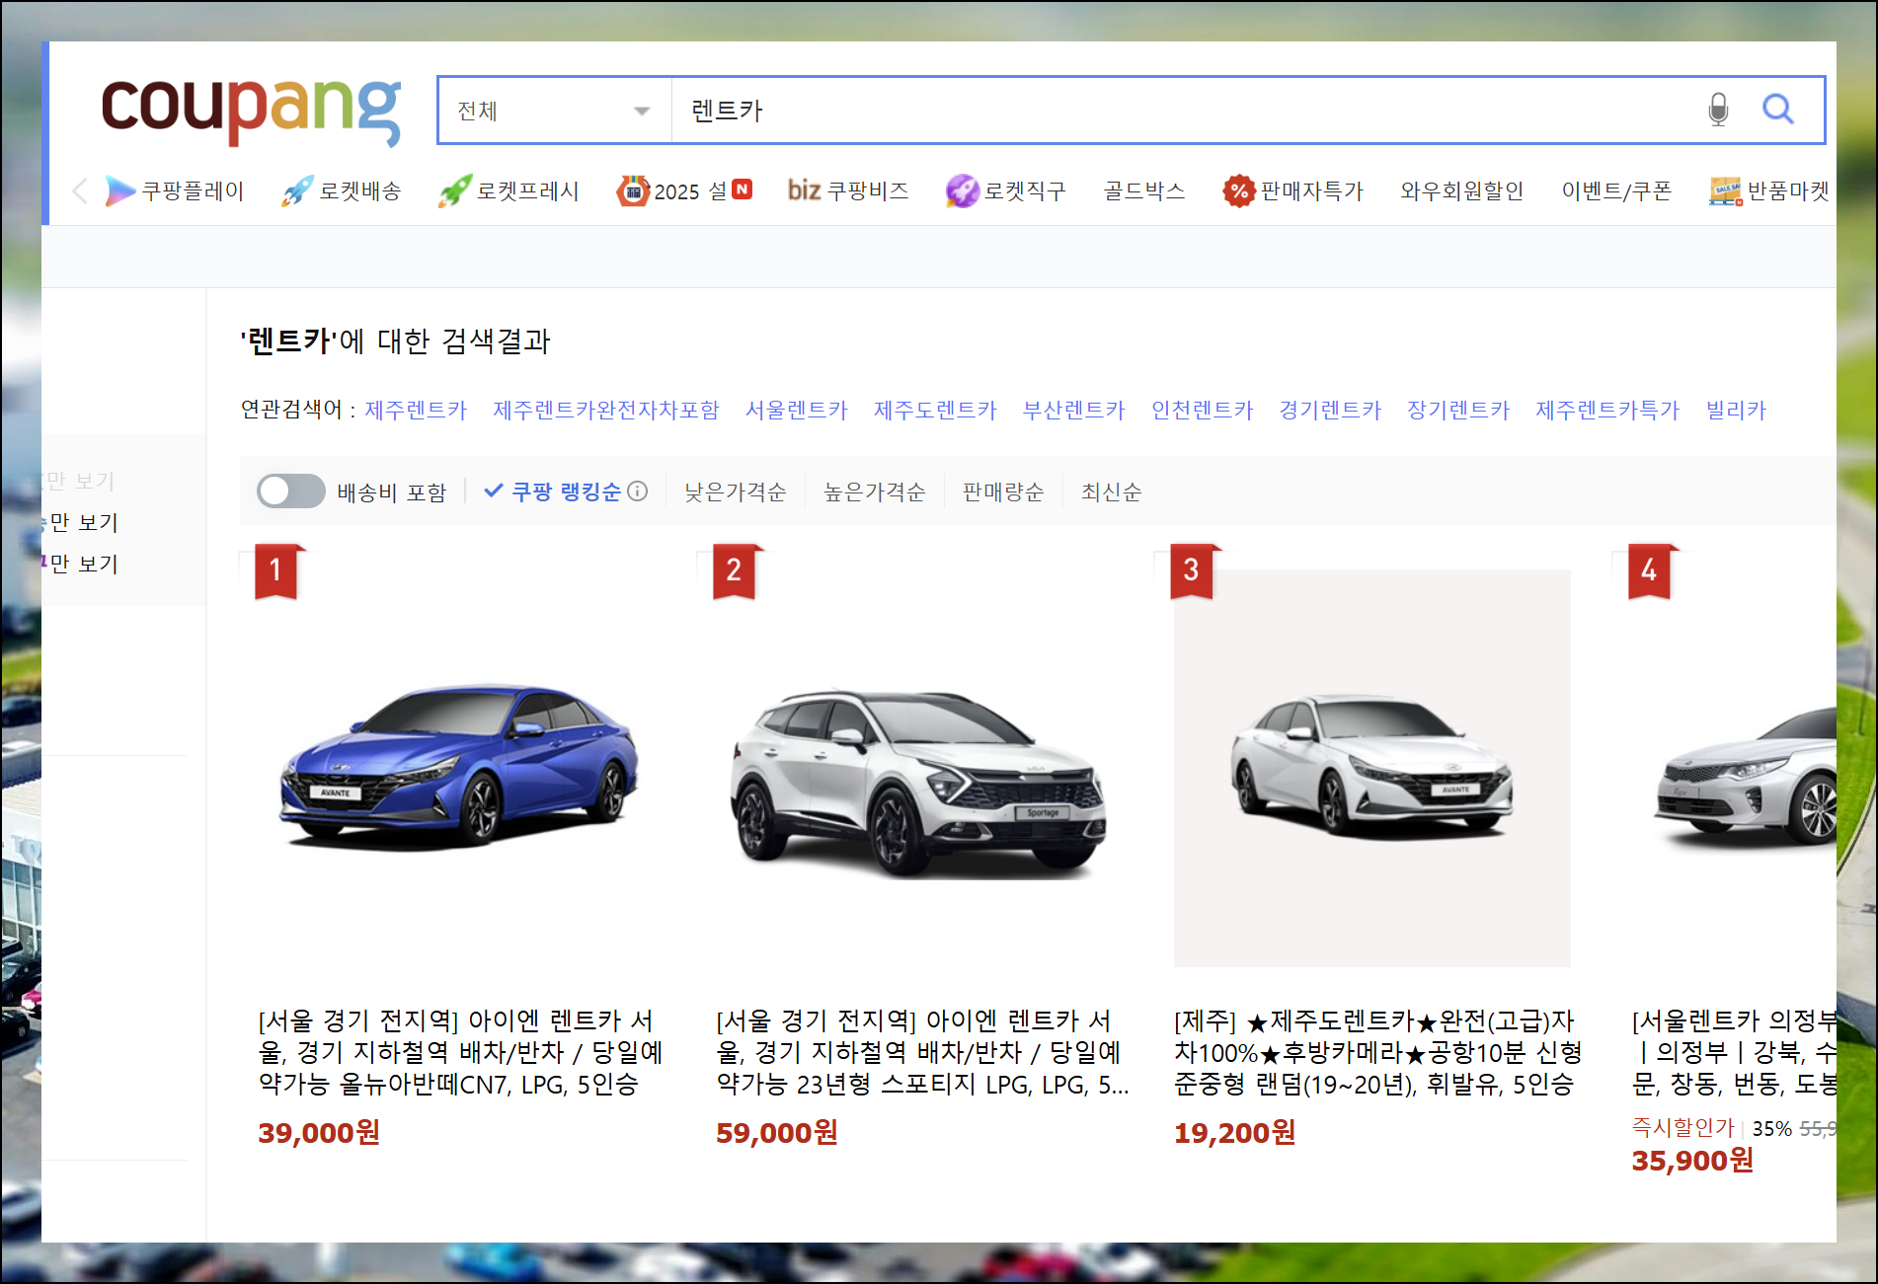Click the price 35,900원
Image resolution: width=1878 pixels, height=1284 pixels.
pos(1693,1160)
